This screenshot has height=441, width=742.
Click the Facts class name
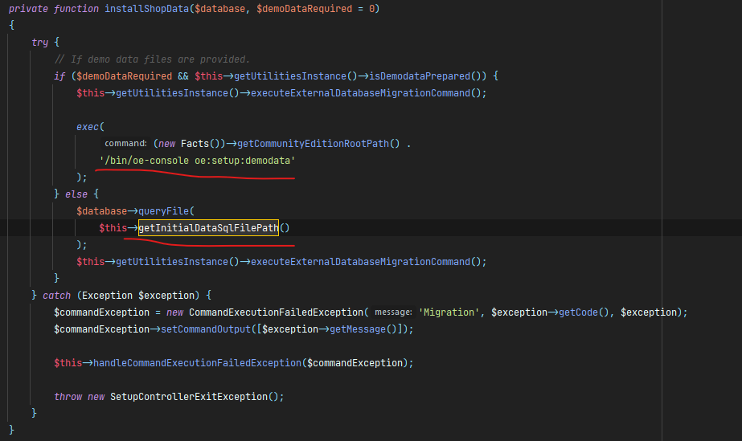(x=196, y=144)
